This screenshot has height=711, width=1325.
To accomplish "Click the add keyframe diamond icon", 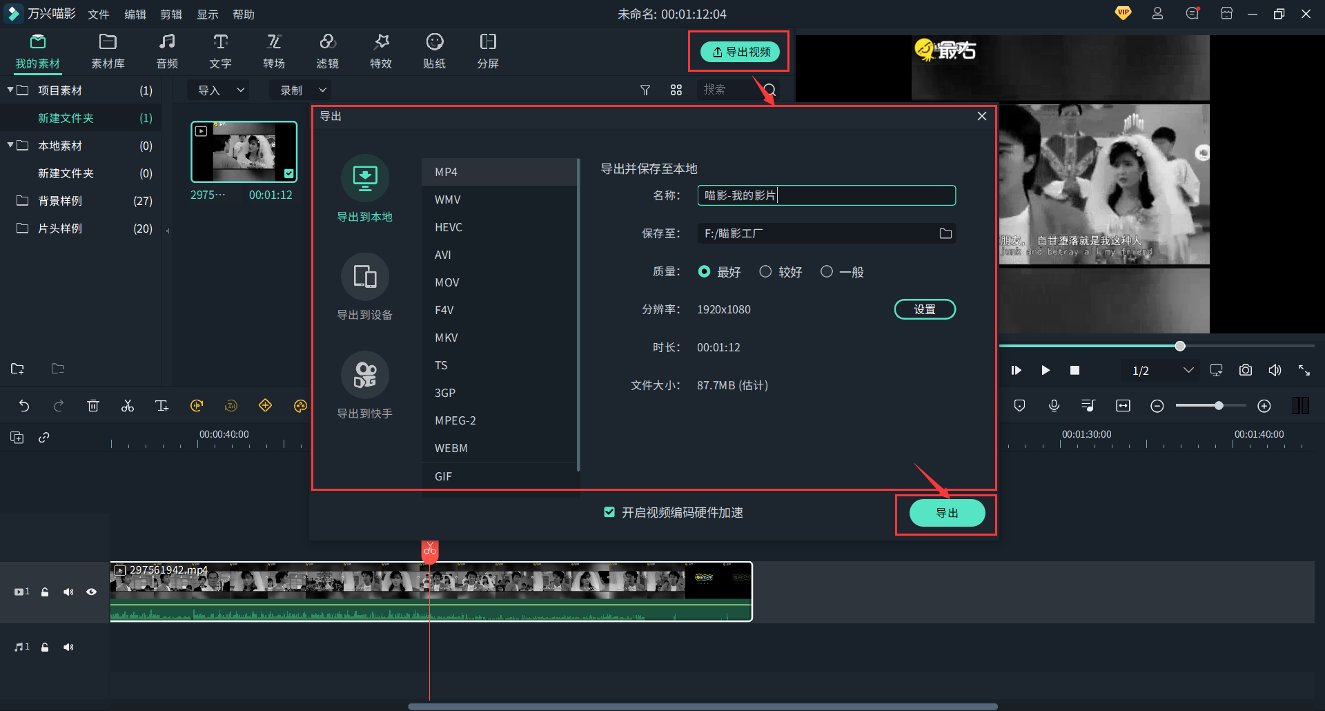I will point(265,405).
